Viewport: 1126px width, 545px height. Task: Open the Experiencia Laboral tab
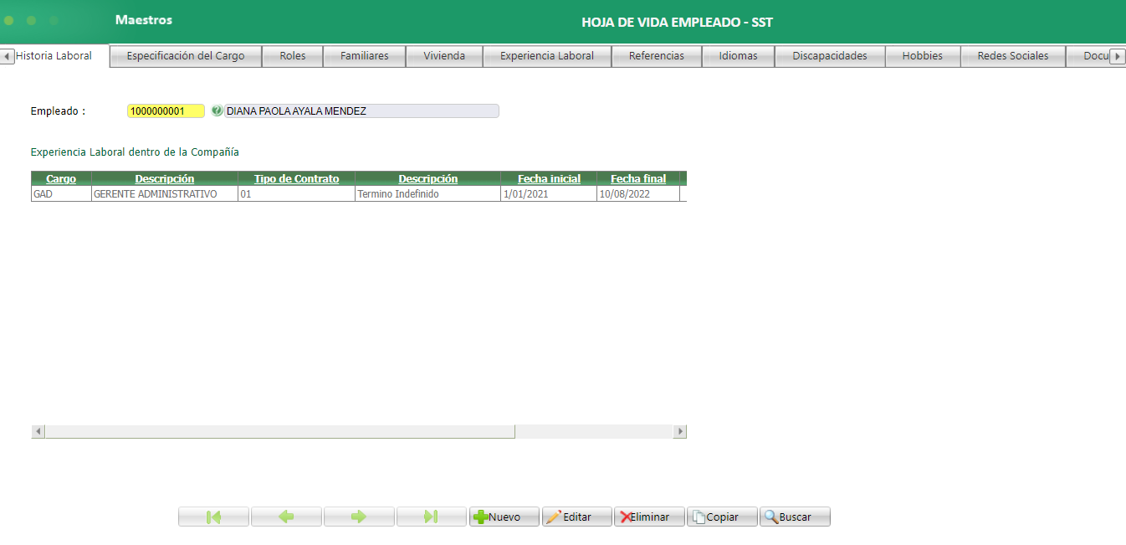pos(547,56)
